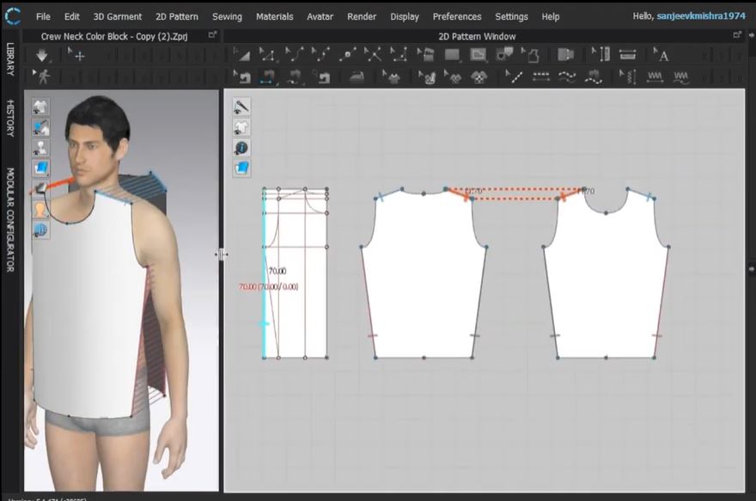Click the sanjeevkmishra1974 username link
The width and height of the screenshot is (756, 501).
[702, 16]
